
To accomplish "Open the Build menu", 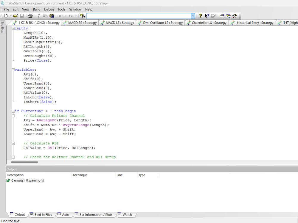I will click(36, 9).
